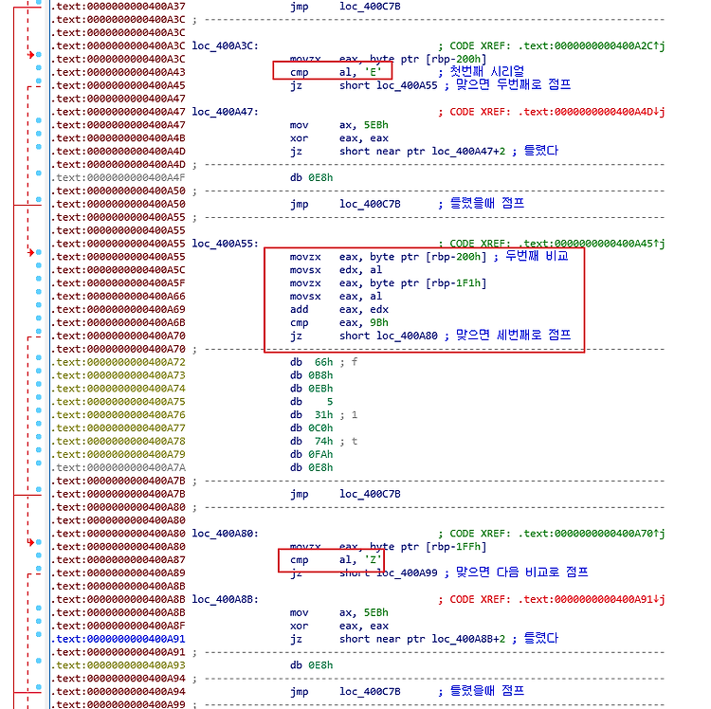
Task: Select movzx eax, byte ptr [rbp-200h] at 400A55
Action: coord(388,257)
